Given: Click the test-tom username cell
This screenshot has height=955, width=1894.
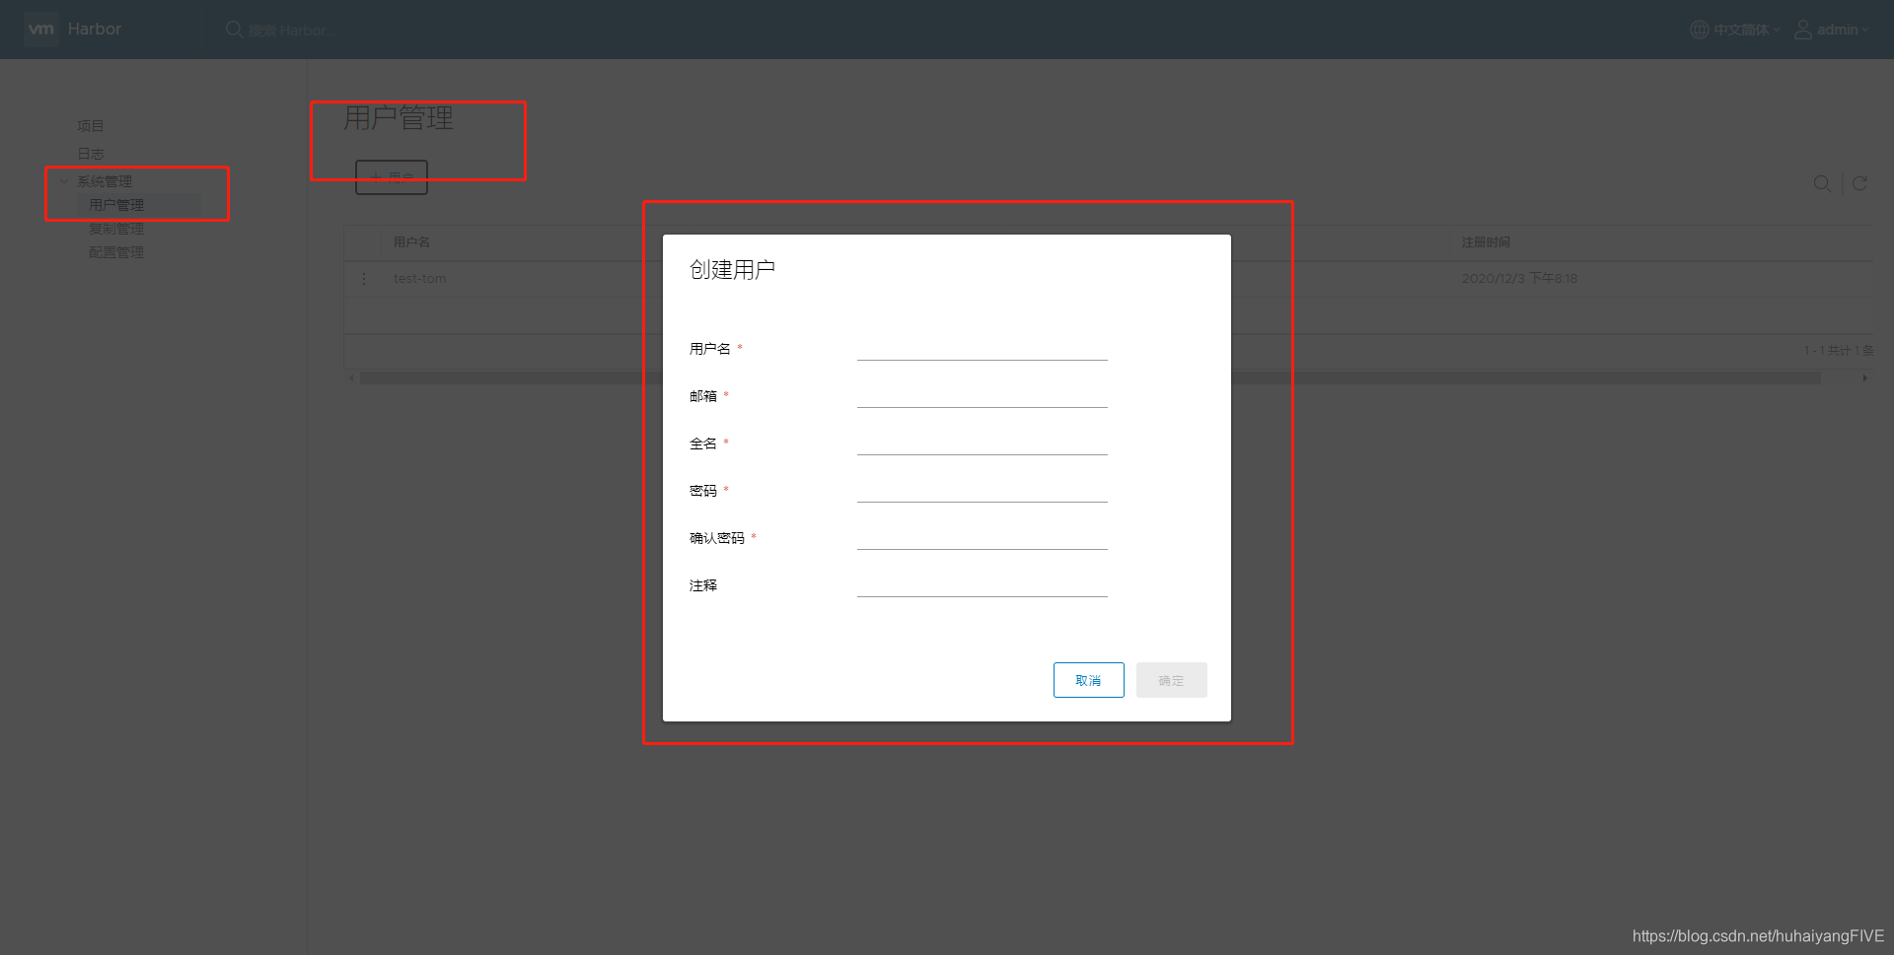Looking at the screenshot, I should [x=419, y=279].
